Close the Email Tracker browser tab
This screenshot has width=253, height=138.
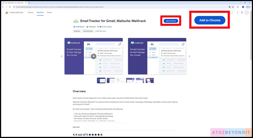26,3
